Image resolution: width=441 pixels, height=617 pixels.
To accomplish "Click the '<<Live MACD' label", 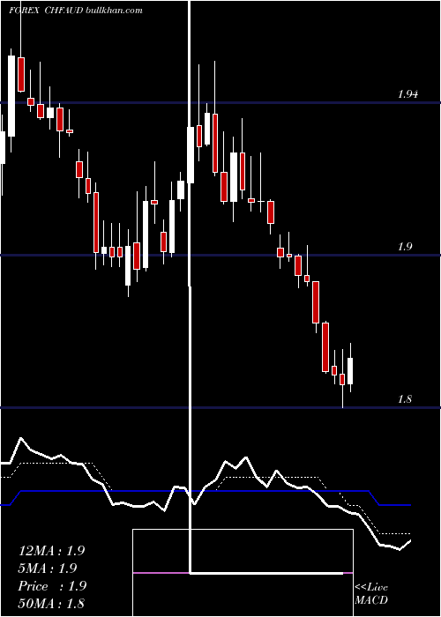I will point(371,594).
